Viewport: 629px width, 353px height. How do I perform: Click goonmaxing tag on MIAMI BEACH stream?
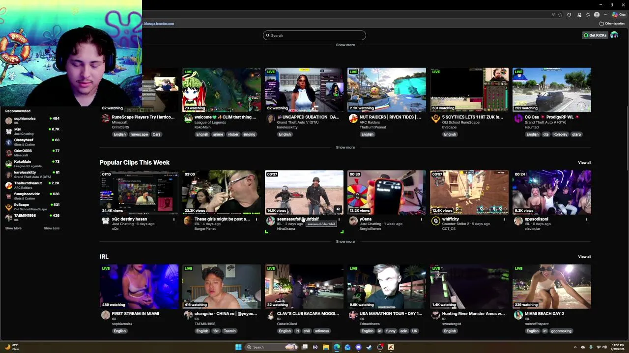(x=561, y=331)
